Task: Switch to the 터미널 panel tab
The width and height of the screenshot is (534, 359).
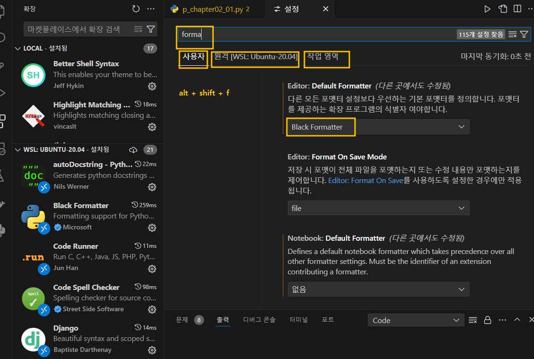Action: 299,320
